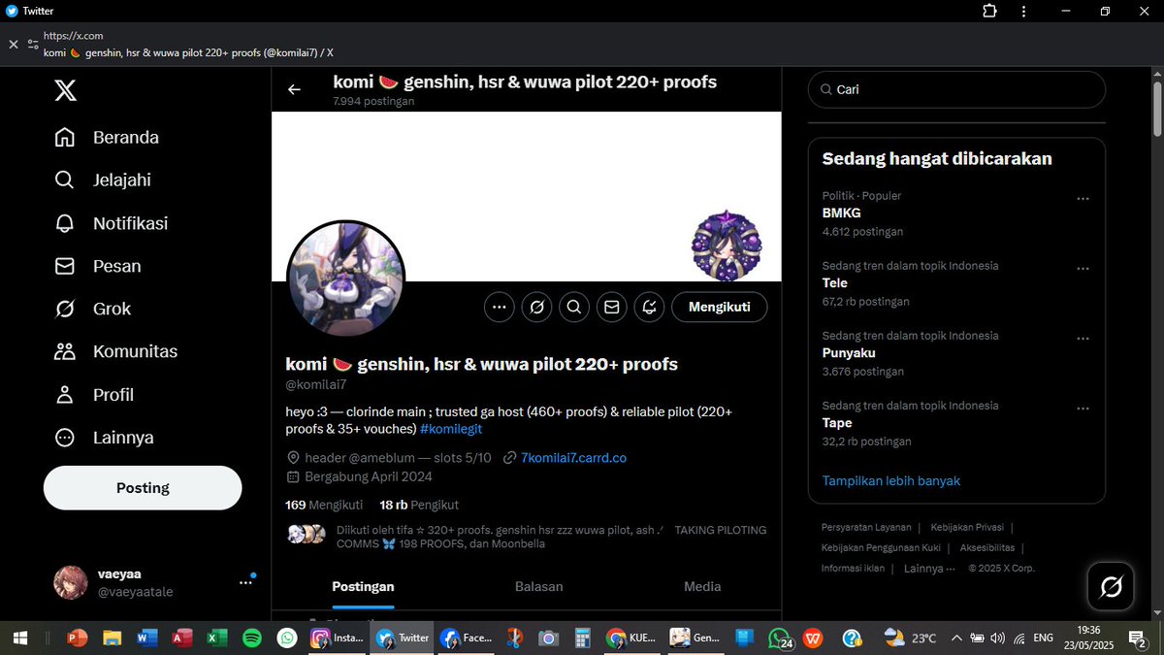Open browser extensions puzzle icon
This screenshot has height=655, width=1164.
coord(989,11)
